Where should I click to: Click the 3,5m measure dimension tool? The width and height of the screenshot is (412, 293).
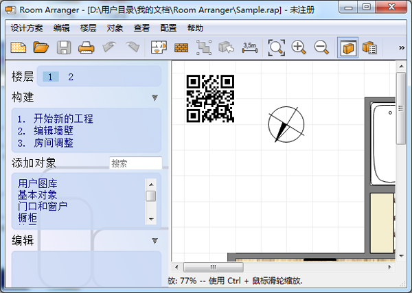(x=249, y=47)
